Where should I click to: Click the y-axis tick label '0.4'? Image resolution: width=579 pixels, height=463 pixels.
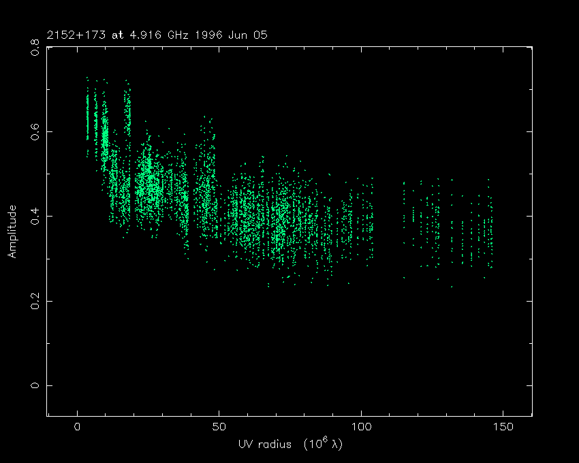(x=35, y=217)
